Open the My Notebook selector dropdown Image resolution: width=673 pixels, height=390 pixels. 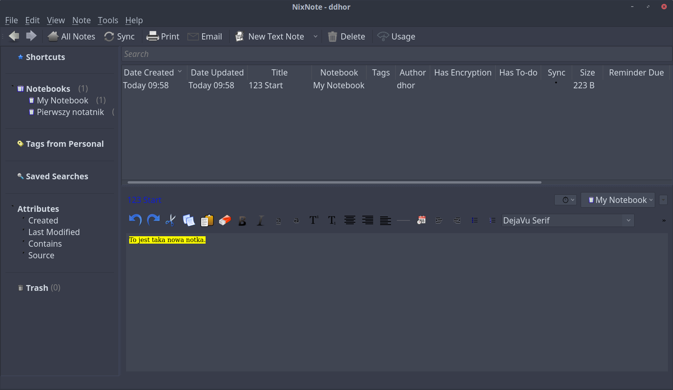click(618, 200)
